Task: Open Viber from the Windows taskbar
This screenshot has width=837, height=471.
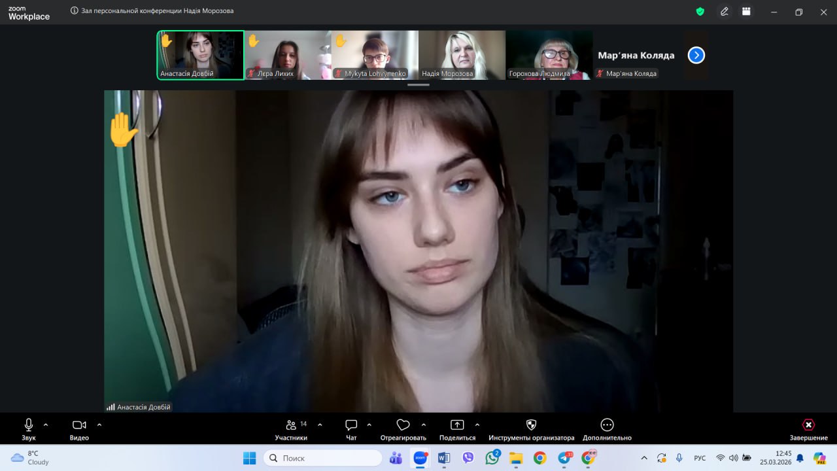Action: click(468, 458)
